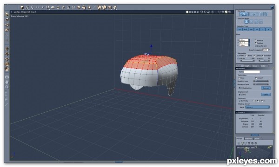Collapse the Selection section header
The height and width of the screenshot is (167, 279).
pyautogui.click(x=237, y=69)
